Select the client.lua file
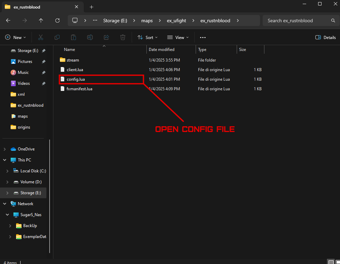 71,69
